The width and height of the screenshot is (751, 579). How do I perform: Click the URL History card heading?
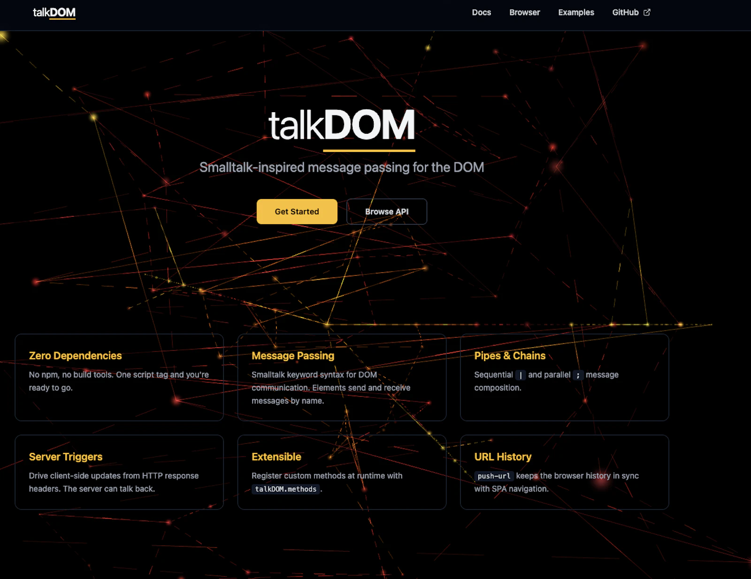coord(503,457)
